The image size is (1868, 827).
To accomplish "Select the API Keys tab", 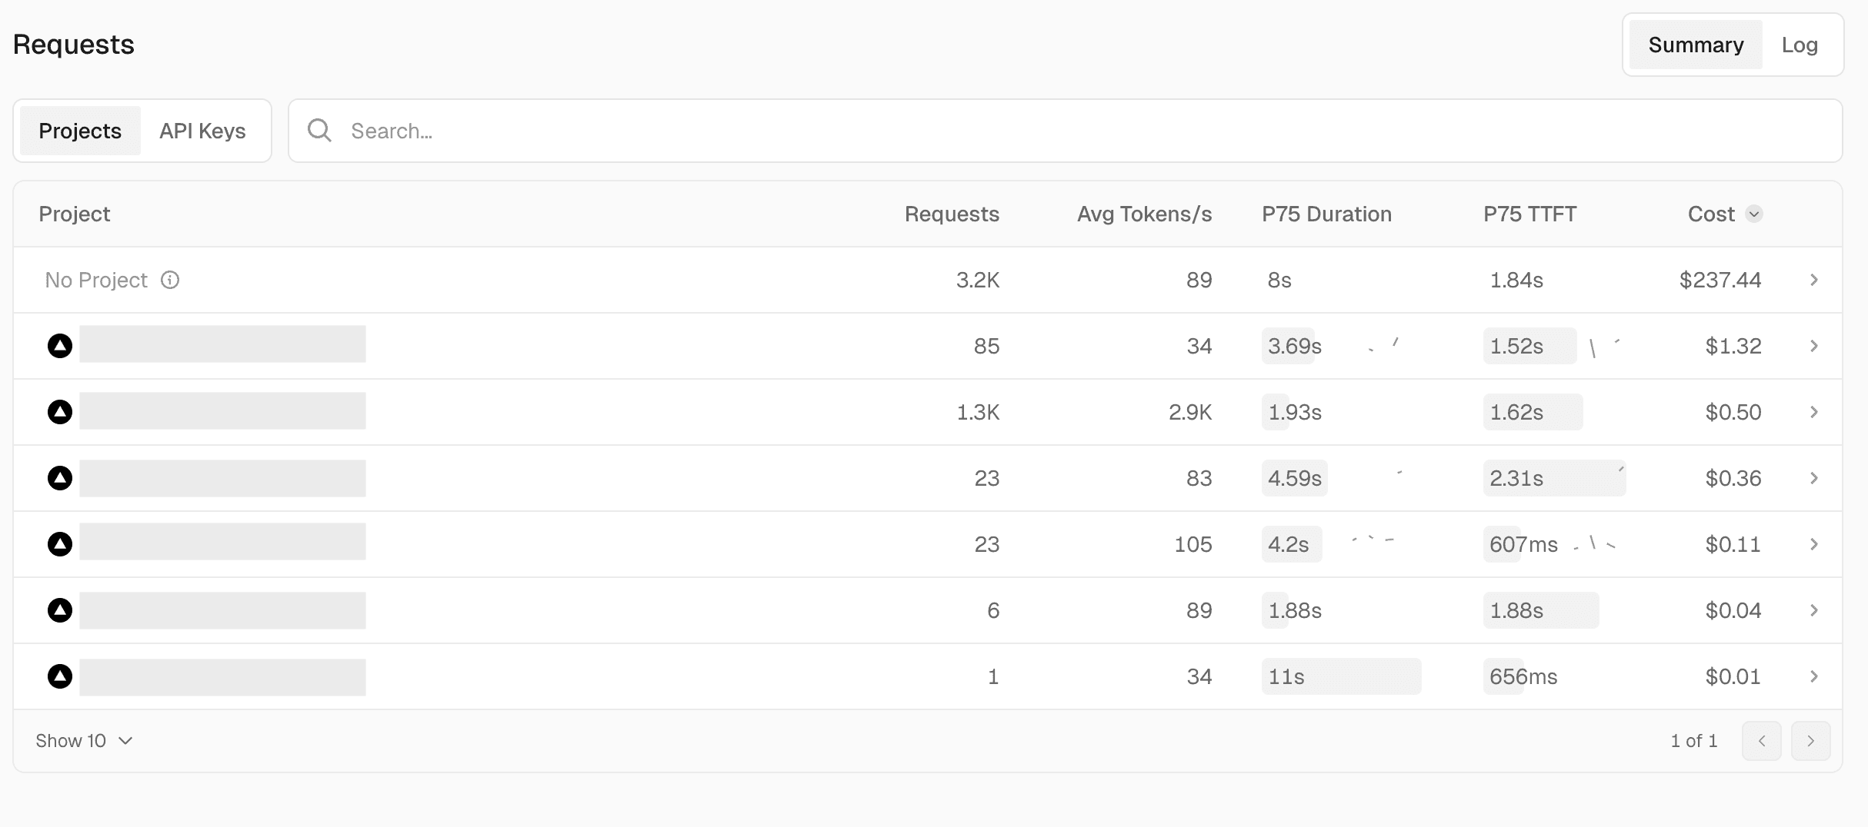I will click(x=202, y=131).
